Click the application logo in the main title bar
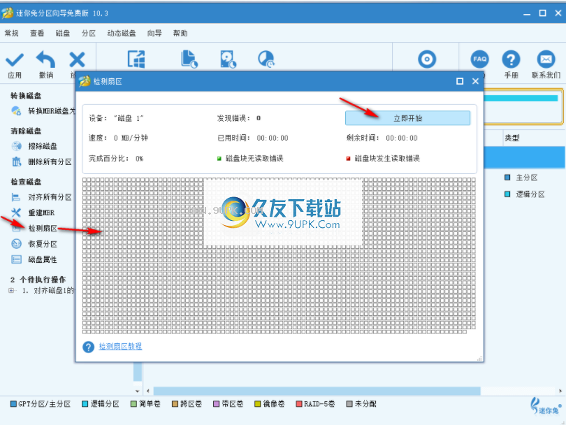The image size is (566, 425). click(x=7, y=13)
